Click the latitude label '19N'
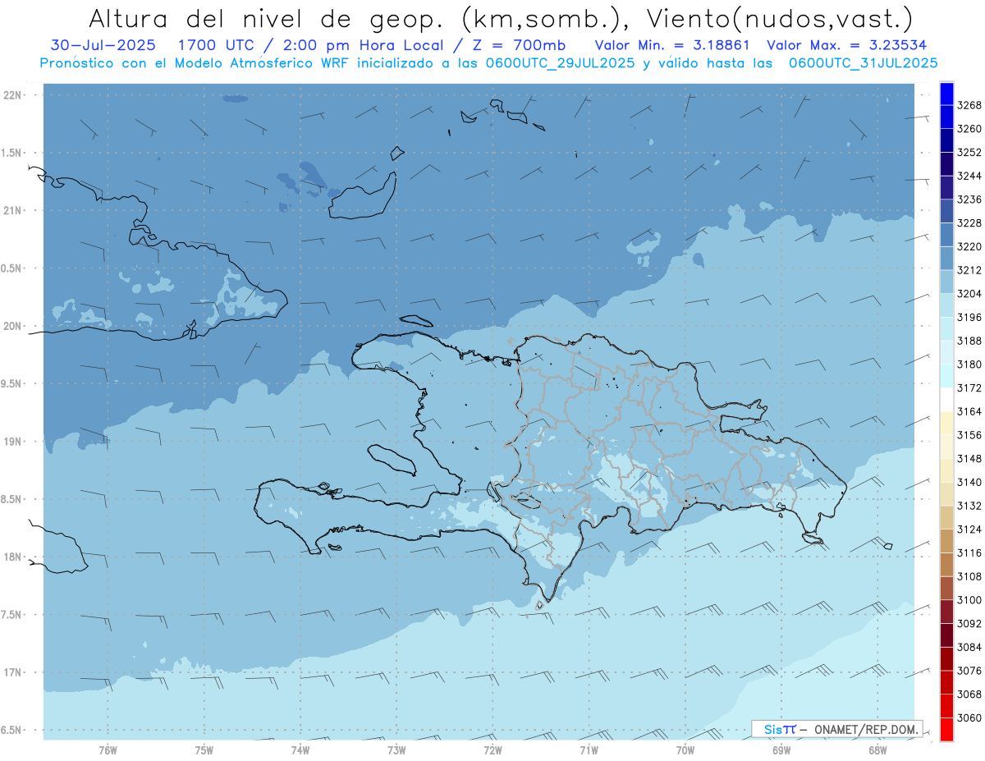The width and height of the screenshot is (985, 761). (13, 441)
